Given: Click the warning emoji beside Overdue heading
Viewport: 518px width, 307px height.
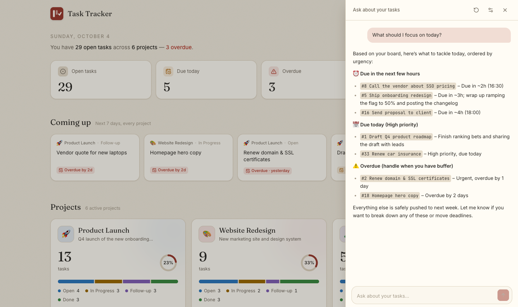Looking at the screenshot, I should click(356, 166).
